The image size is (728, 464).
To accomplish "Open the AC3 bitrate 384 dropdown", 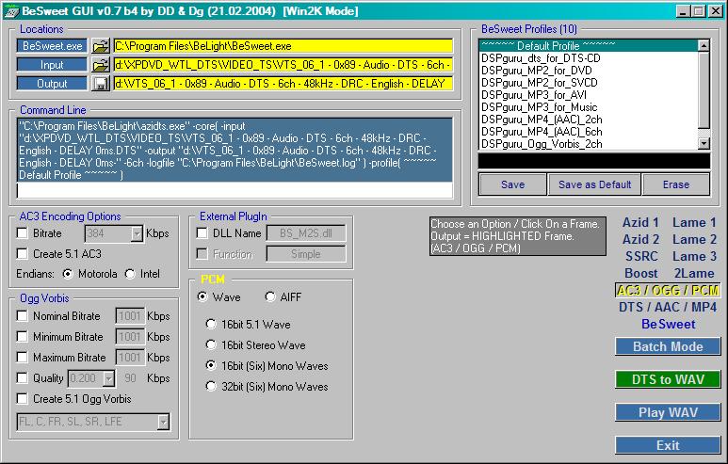I will (137, 233).
